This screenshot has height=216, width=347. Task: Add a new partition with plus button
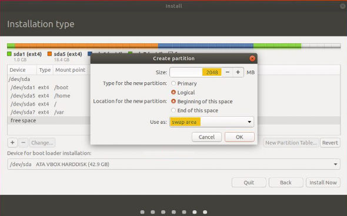click(x=12, y=143)
